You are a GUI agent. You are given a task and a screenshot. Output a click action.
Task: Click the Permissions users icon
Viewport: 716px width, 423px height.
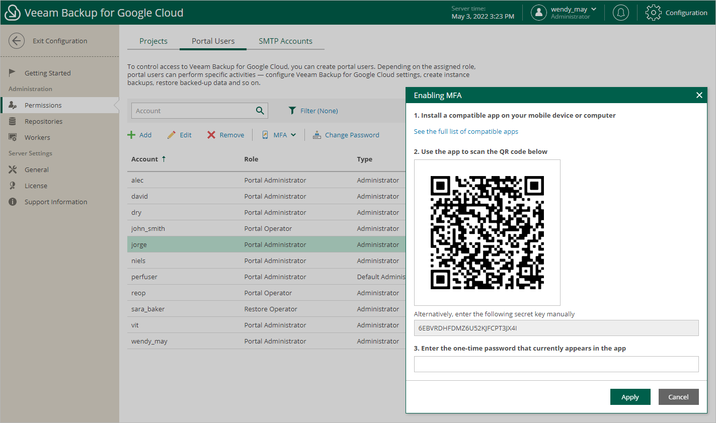coord(13,105)
